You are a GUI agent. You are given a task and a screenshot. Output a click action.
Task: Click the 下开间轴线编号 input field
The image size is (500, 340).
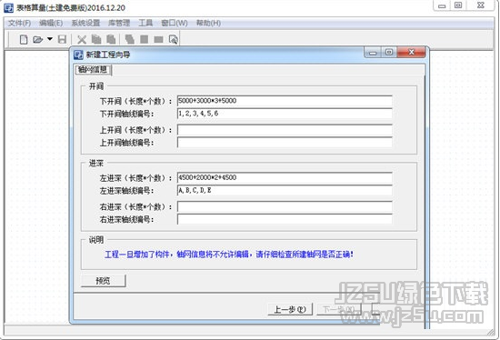tap(285, 114)
